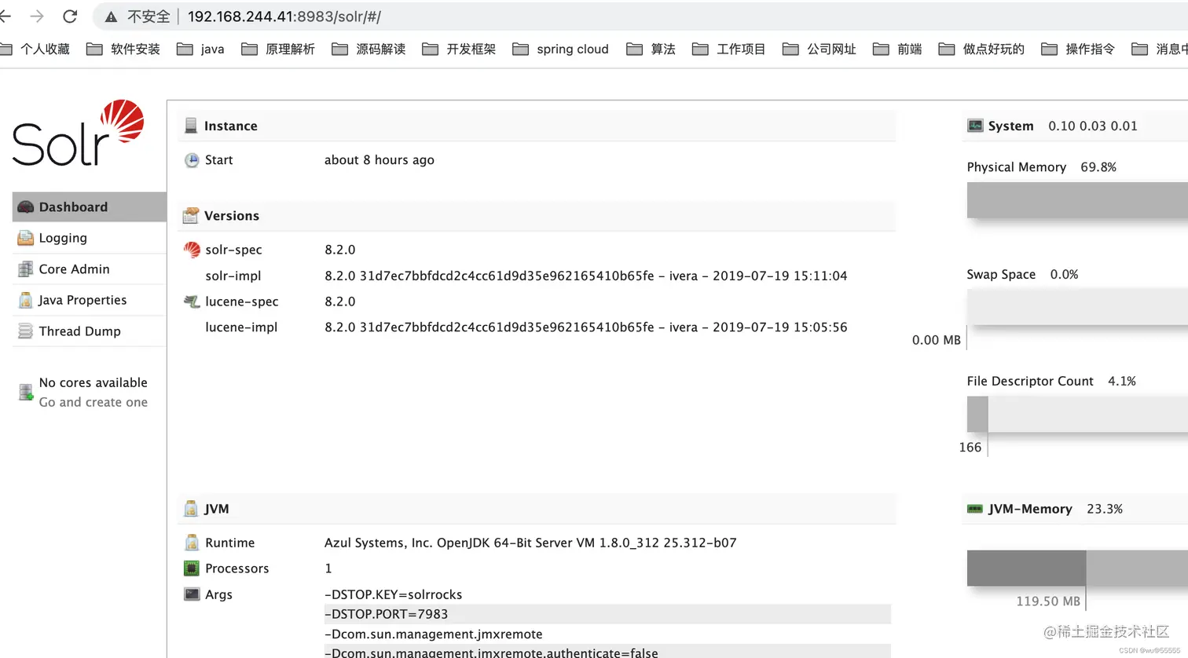The image size is (1188, 658).
Task: Click the Physical Memory 69.8% value
Action: click(x=1098, y=167)
